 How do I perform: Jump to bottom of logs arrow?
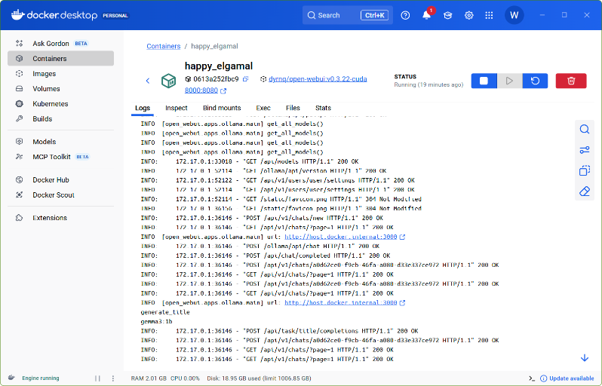(584, 357)
